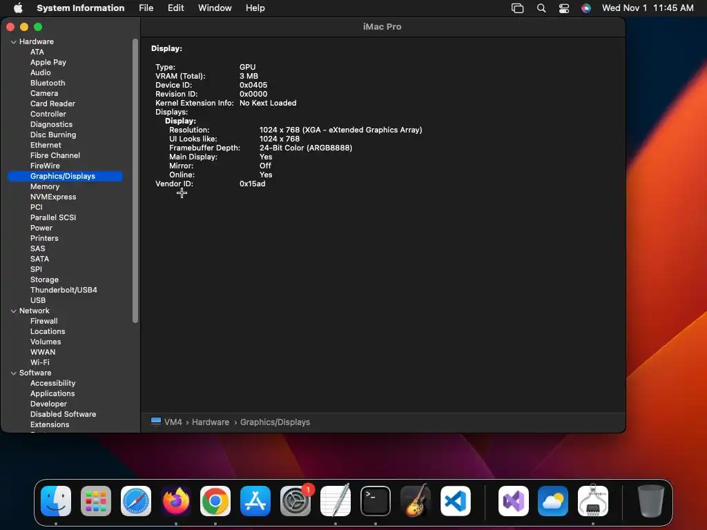Open TextEdit from the Dock
Viewport: 707px width, 530px height.
click(336, 501)
